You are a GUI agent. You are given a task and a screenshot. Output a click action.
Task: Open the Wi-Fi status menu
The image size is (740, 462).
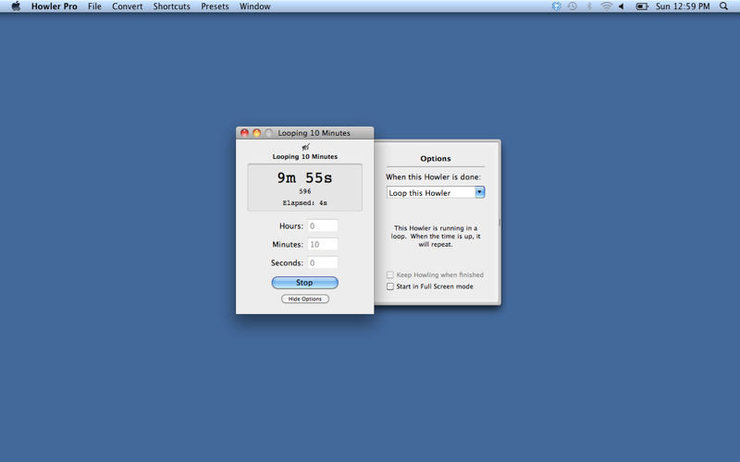[606, 6]
